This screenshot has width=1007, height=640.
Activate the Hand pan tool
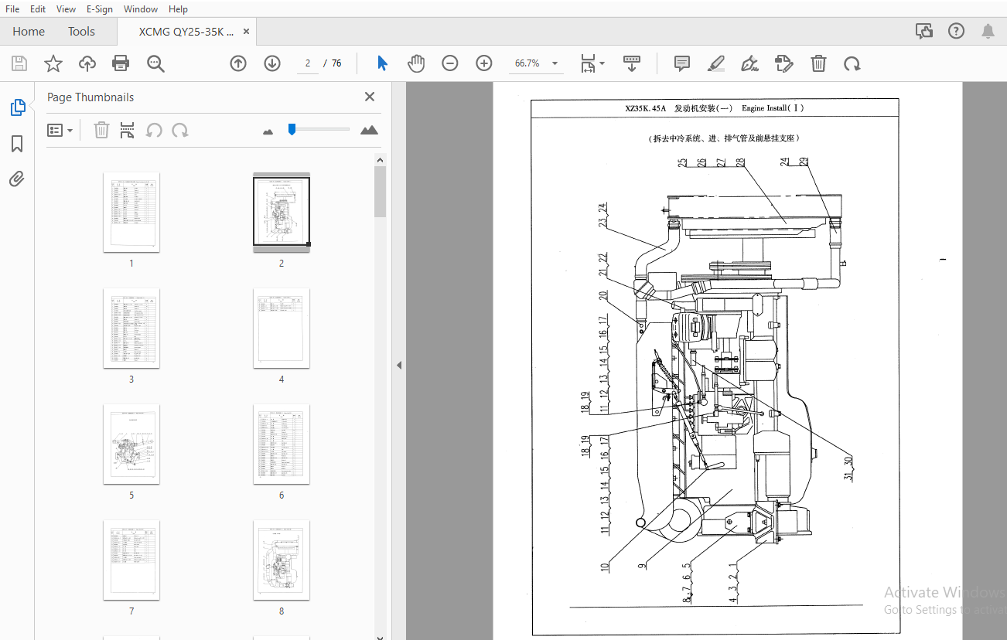click(416, 63)
